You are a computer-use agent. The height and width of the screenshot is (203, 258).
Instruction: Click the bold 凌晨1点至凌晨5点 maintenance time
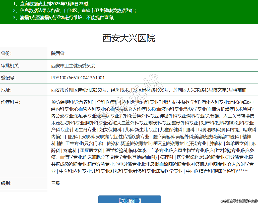(x=38, y=18)
